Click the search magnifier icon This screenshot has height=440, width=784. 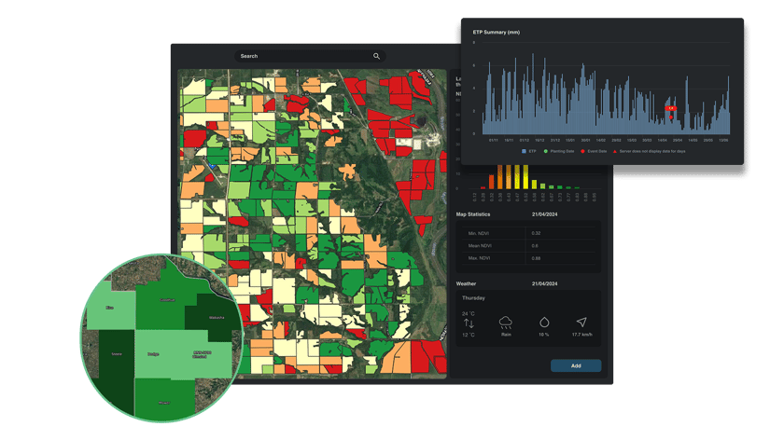(376, 56)
